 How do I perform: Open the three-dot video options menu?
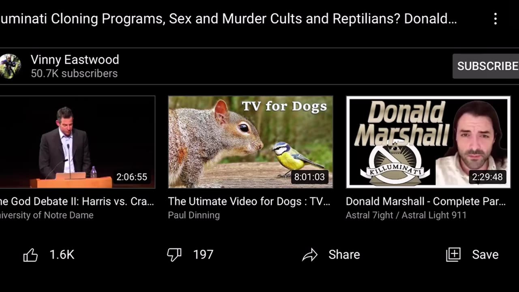tap(495, 19)
